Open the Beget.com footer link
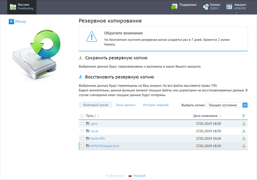 point(117,176)
